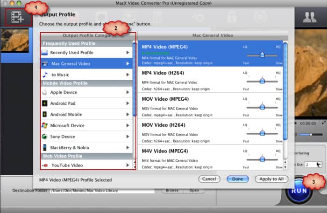Viewport: 327px width, 213px height.
Task: Select the source video thumbnail
Action: (x=14, y=41)
